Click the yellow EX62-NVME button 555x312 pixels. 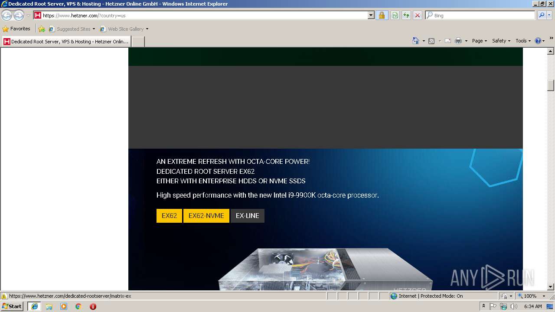pos(206,216)
